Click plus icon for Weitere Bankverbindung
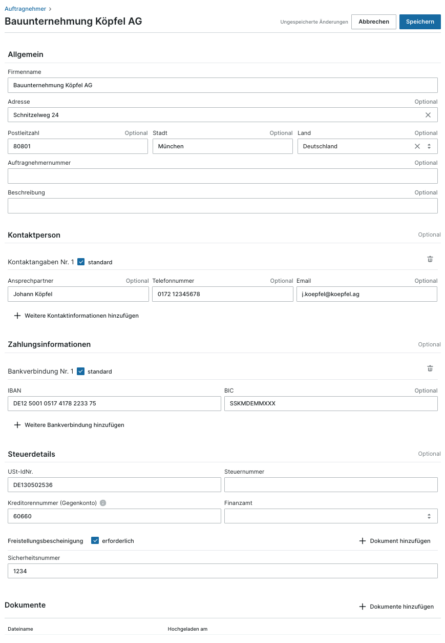Screen dimensions: 445x643 17,425
